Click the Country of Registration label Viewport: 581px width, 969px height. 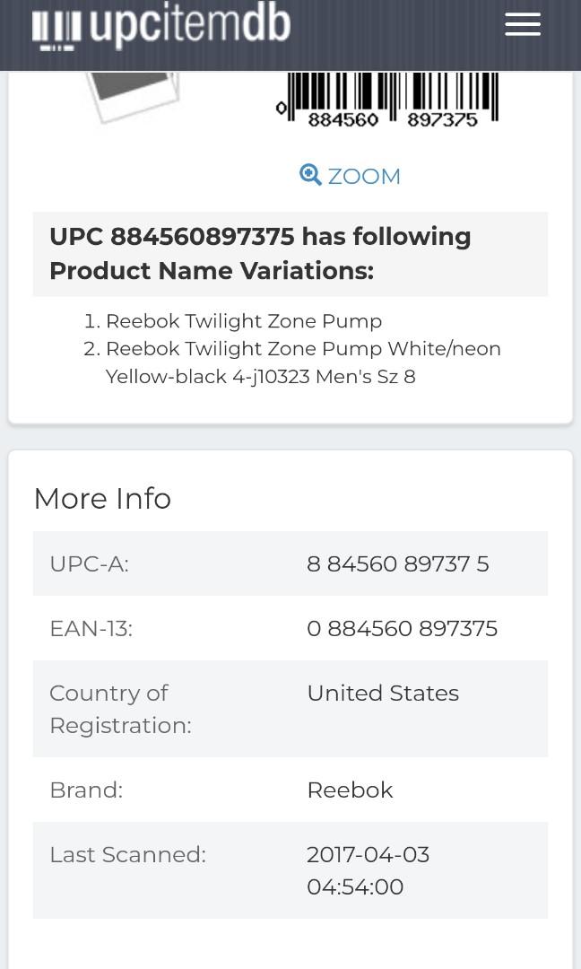coord(120,709)
